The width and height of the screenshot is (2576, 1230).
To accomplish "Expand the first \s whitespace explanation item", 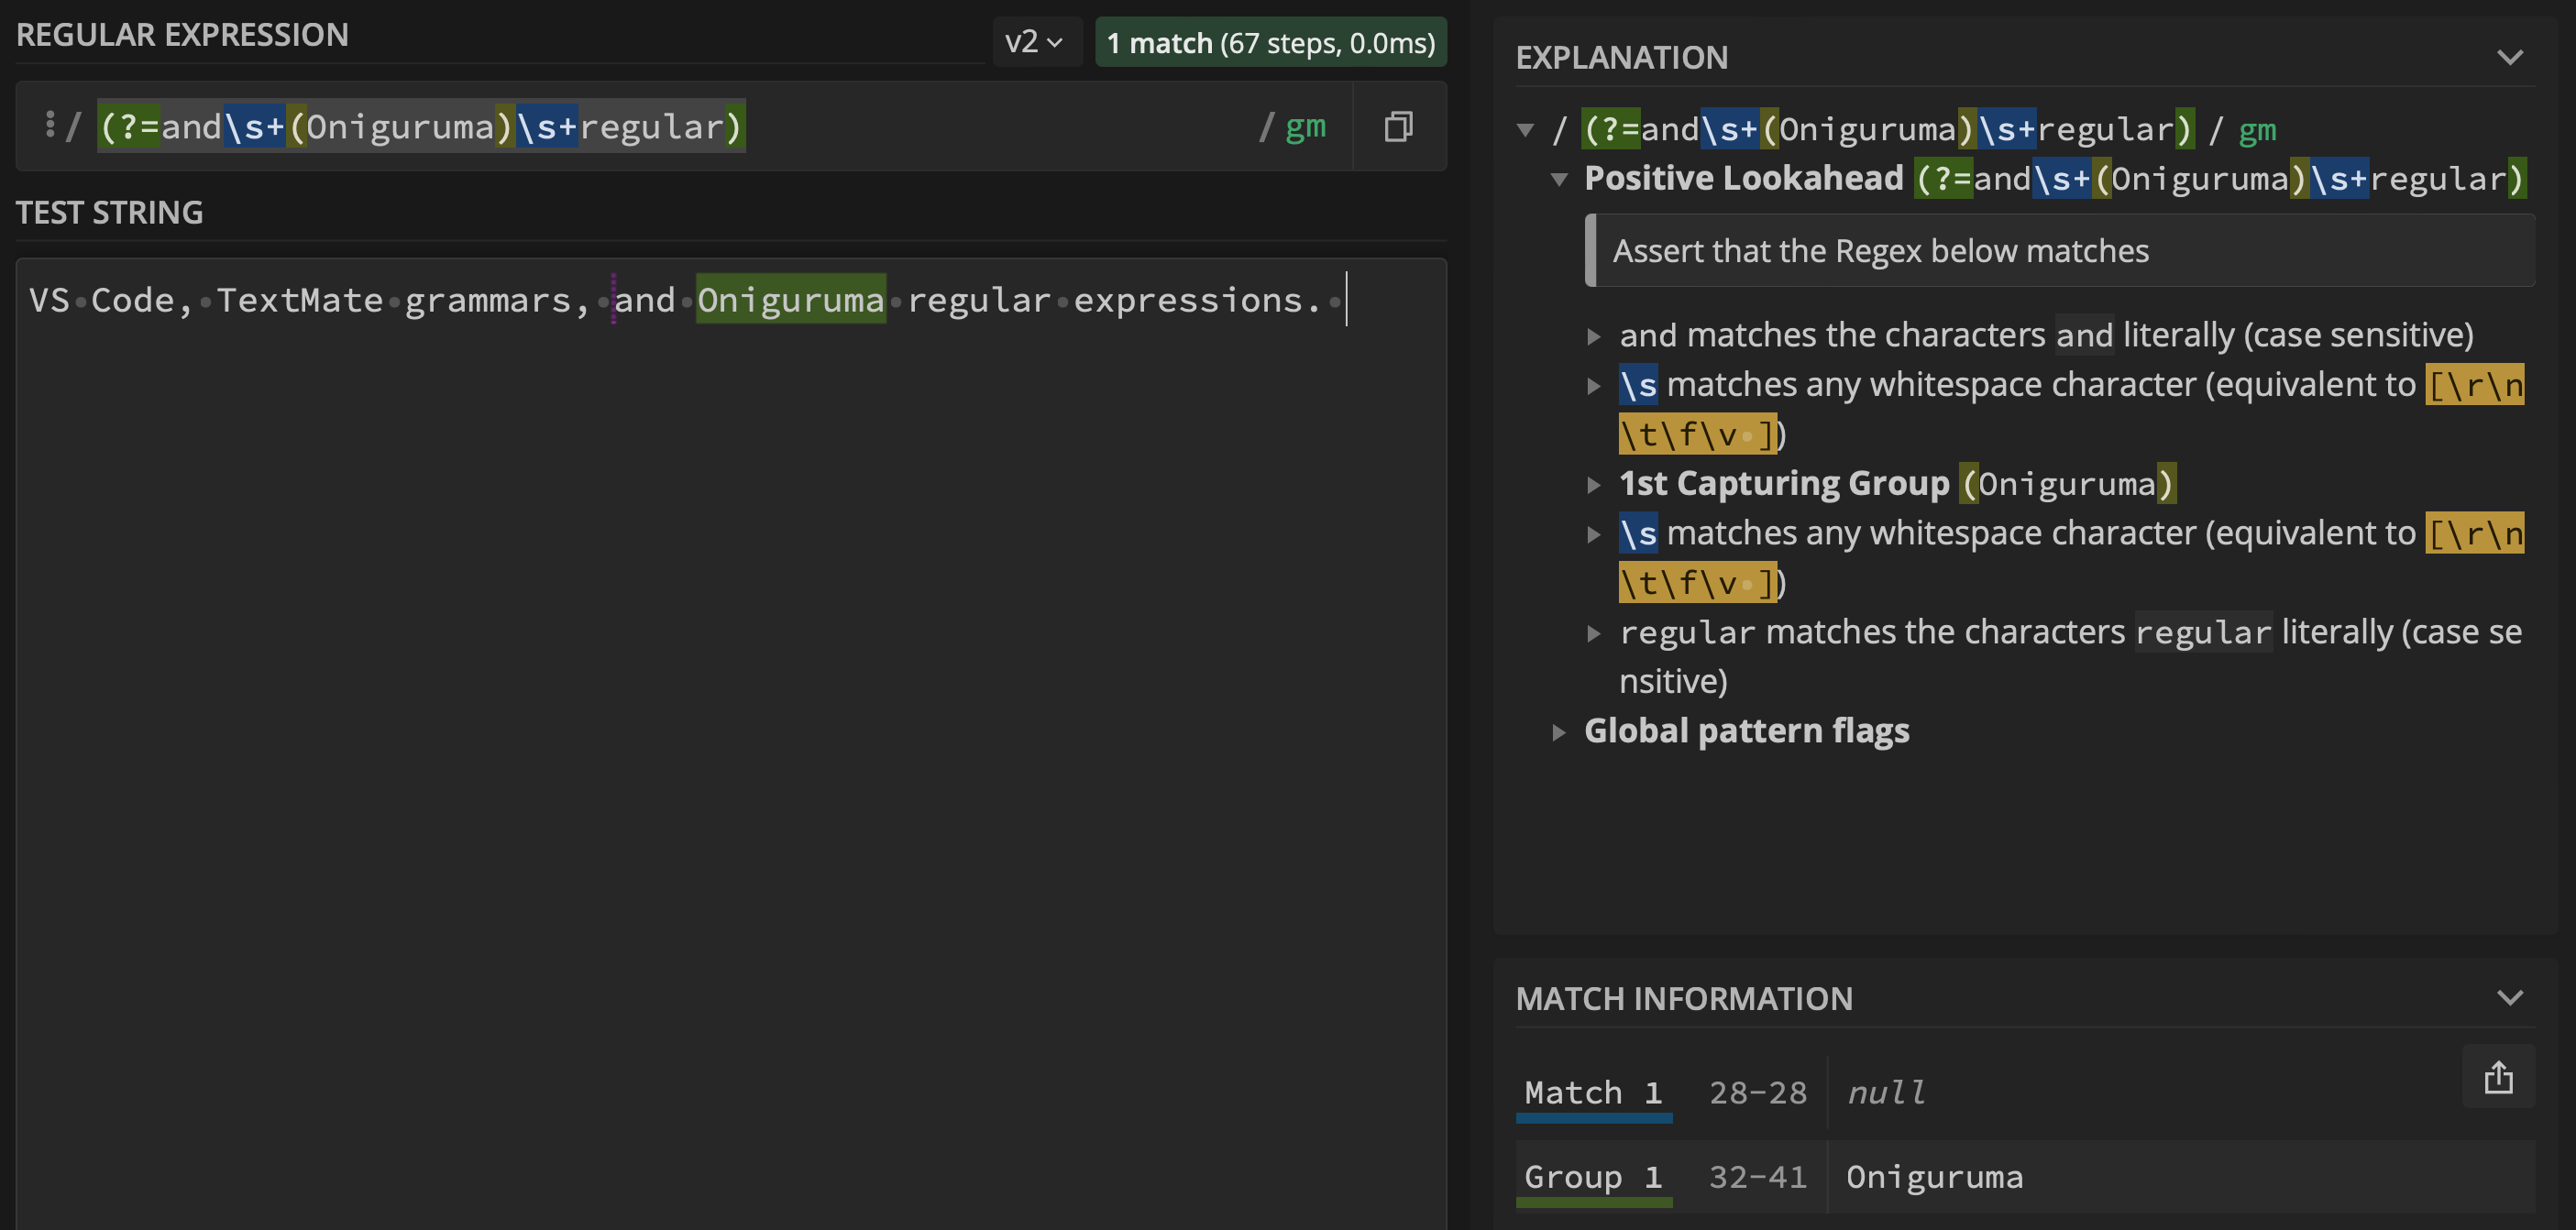I will 1593,386.
